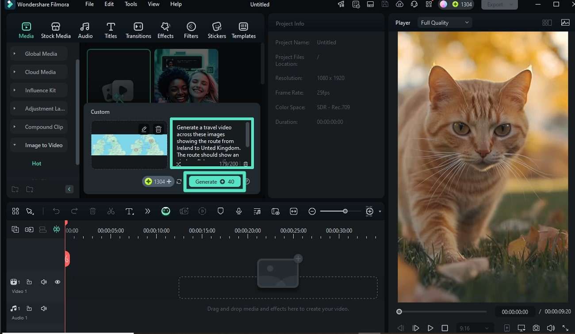
Task: Open the File menu
Action: tap(89, 4)
